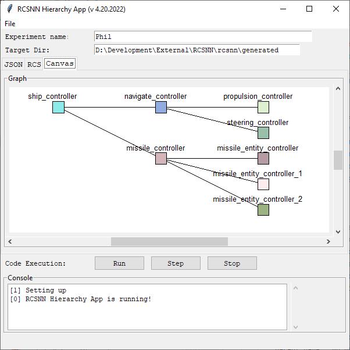Pick the missile_entity_controller_1 node square
The height and width of the screenshot is (350, 350).
point(263,184)
